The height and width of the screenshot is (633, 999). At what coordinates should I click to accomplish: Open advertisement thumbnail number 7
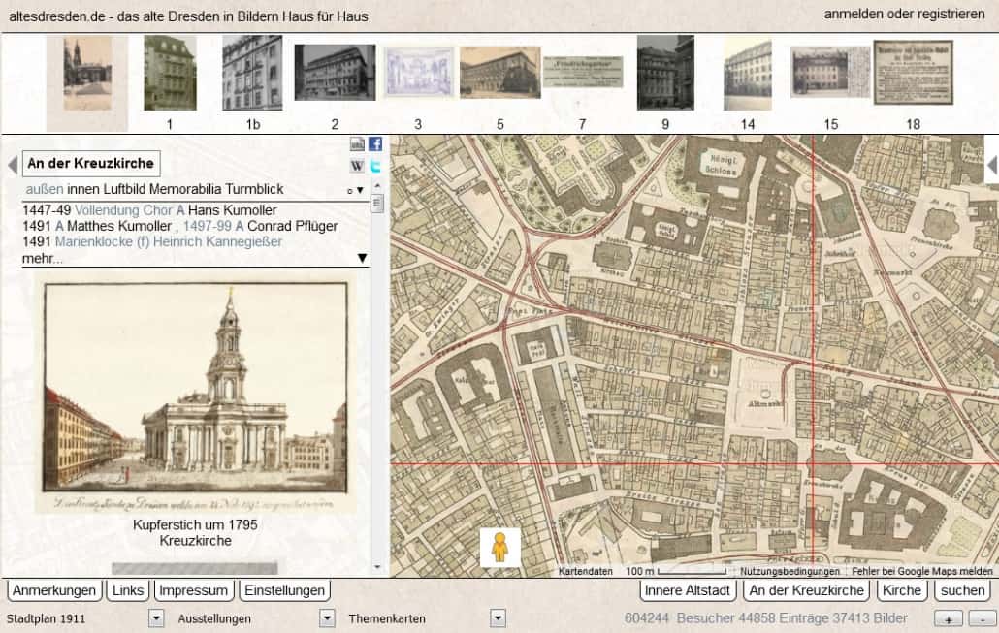coord(582,72)
